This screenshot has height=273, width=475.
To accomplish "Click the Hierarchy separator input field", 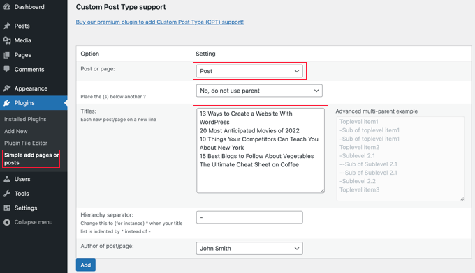I will point(249,217).
